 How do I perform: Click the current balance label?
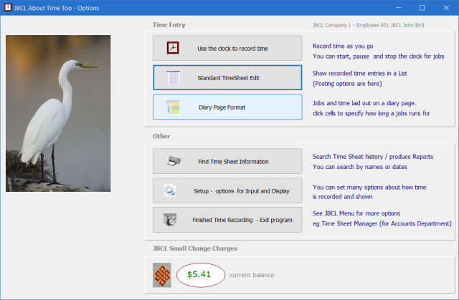(x=252, y=275)
